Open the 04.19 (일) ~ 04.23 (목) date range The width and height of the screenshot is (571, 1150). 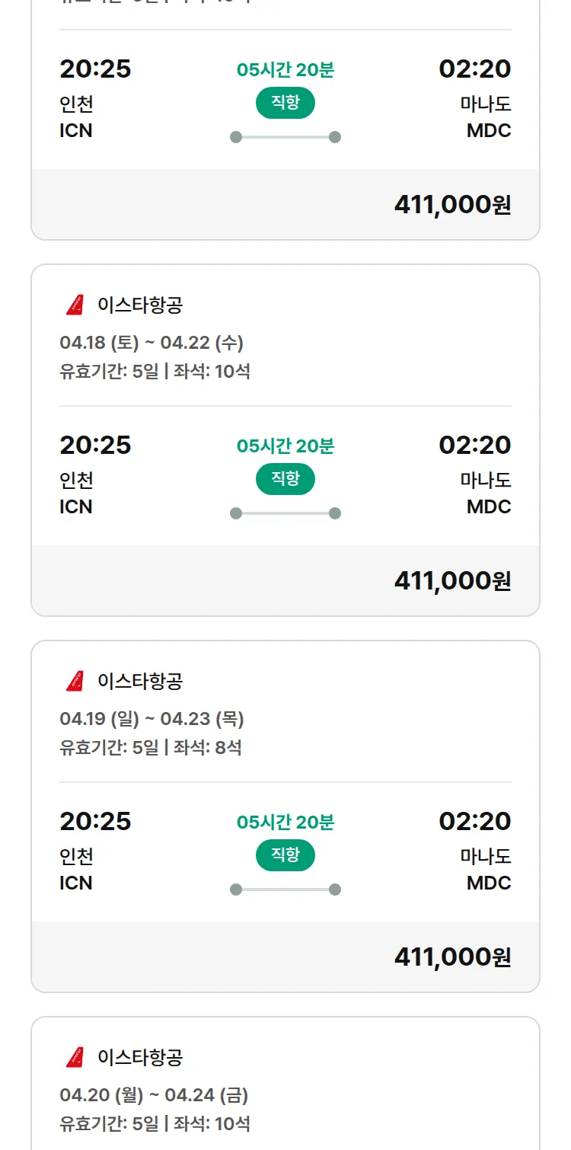tap(152, 719)
